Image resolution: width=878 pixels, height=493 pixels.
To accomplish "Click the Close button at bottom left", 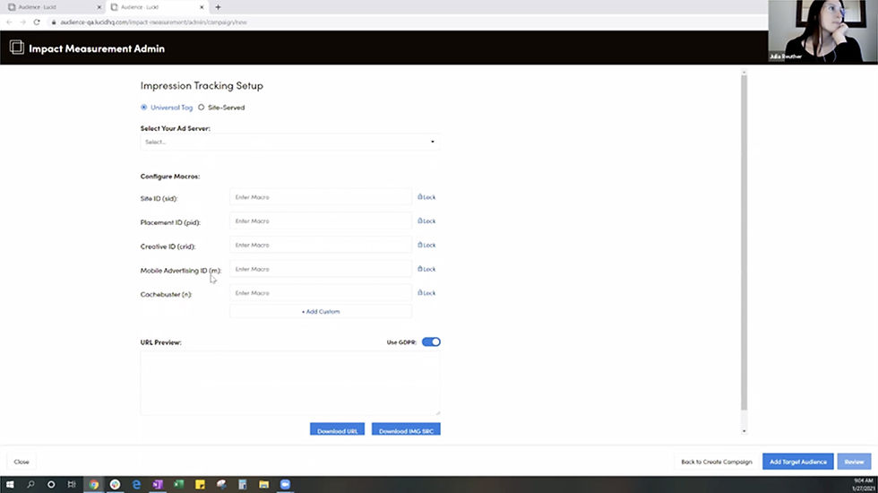I will (x=22, y=462).
